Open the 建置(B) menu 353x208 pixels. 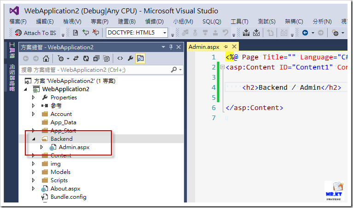click(127, 22)
